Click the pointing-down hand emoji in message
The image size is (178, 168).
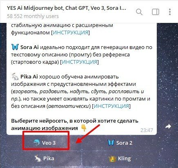[83, 128]
